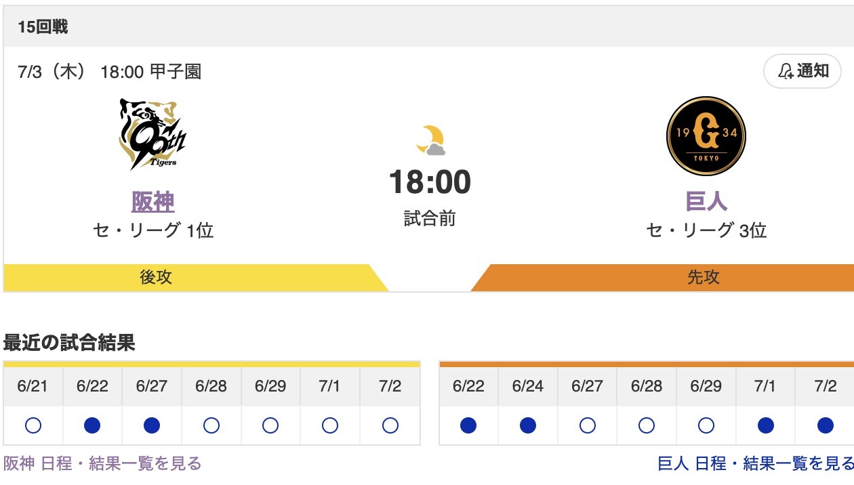
Task: Click the yellow 後攻 bar
Action: tap(156, 278)
